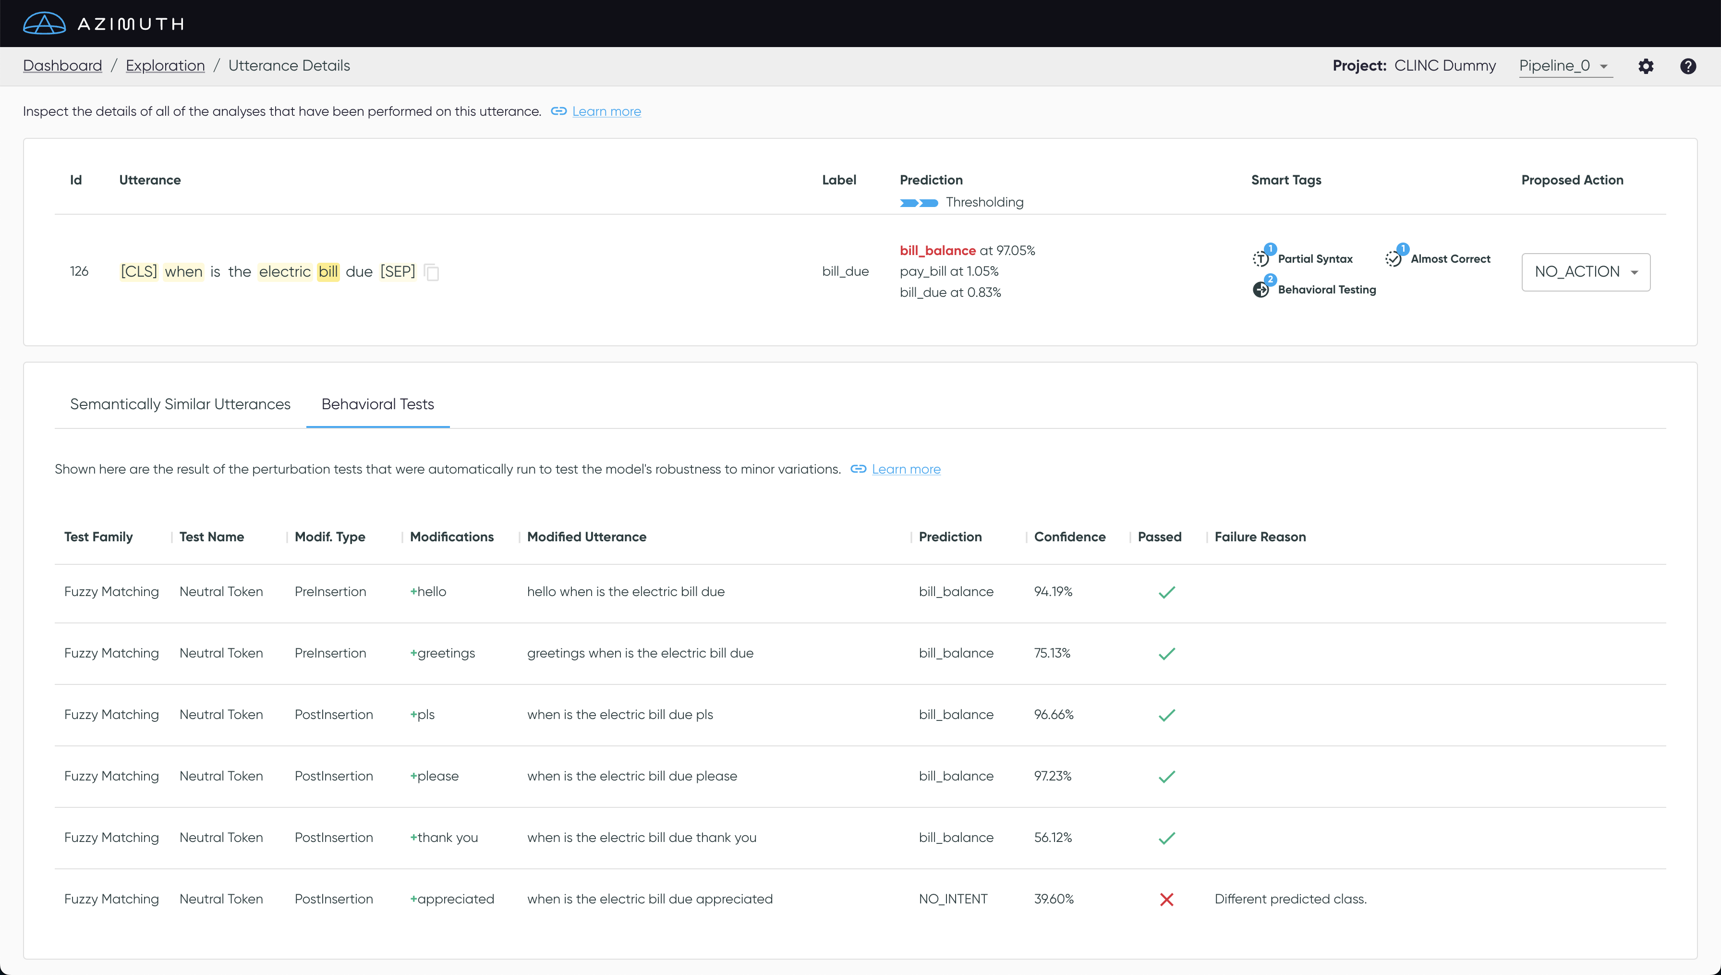The width and height of the screenshot is (1721, 975).
Task: Click the Modif. Type column header
Action: tap(330, 536)
